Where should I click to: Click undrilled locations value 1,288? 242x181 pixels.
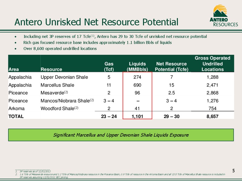[x=213, y=77]
